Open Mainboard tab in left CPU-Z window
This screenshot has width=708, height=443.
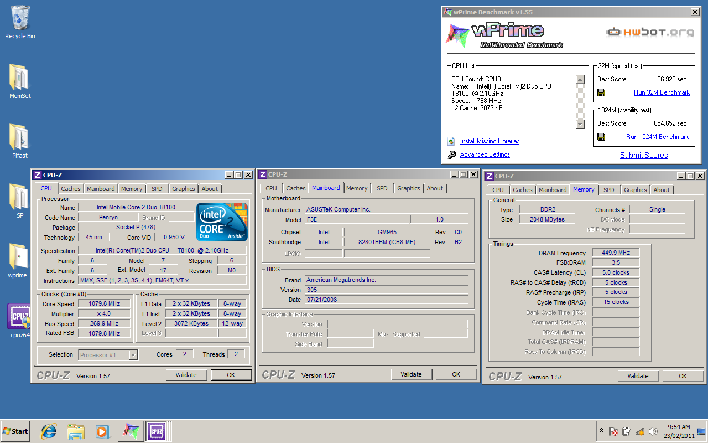click(x=101, y=189)
